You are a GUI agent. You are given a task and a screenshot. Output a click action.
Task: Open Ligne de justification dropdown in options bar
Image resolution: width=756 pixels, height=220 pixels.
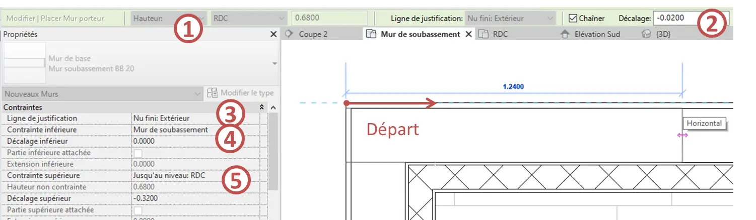tap(510, 19)
